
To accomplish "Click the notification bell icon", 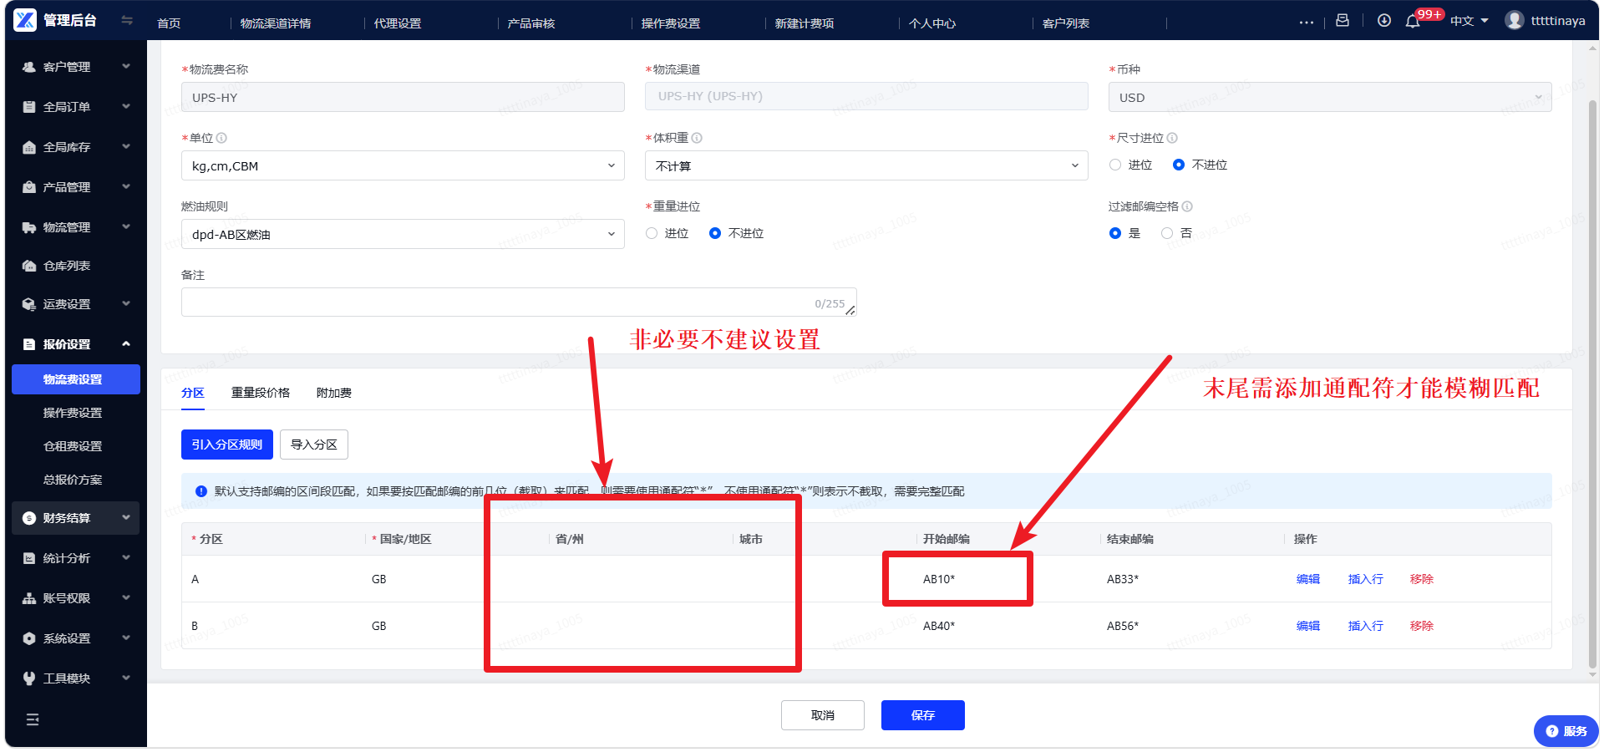I will (x=1413, y=21).
